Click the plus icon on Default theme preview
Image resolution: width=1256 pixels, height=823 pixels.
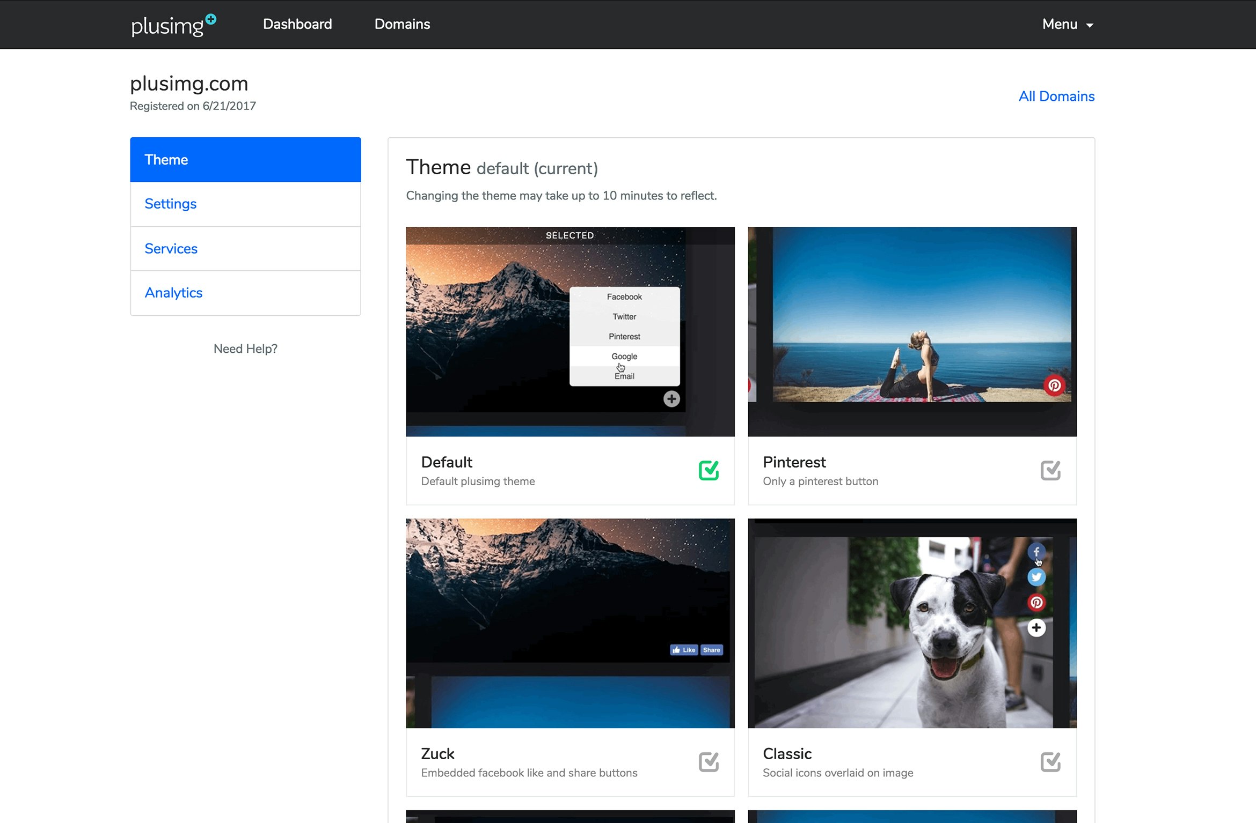click(671, 399)
